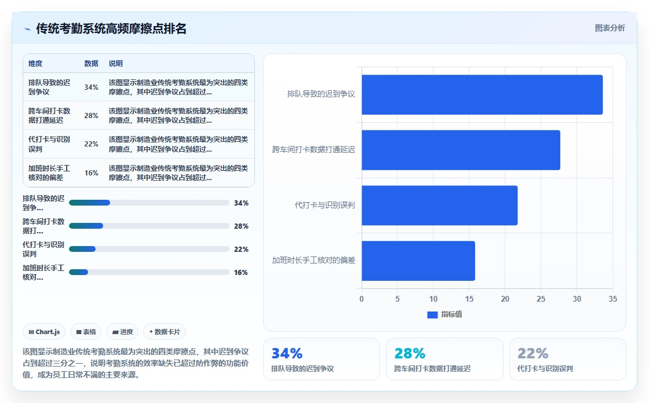Click the 34% value in the table
649x403 pixels.
pyautogui.click(x=91, y=87)
